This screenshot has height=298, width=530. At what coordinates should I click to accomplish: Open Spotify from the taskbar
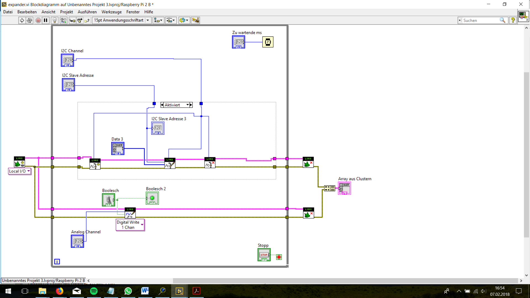pyautogui.click(x=94, y=291)
